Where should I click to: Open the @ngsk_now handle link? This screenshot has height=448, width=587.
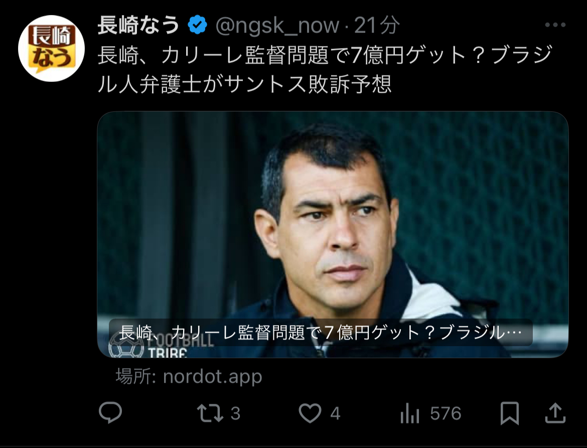277,26
